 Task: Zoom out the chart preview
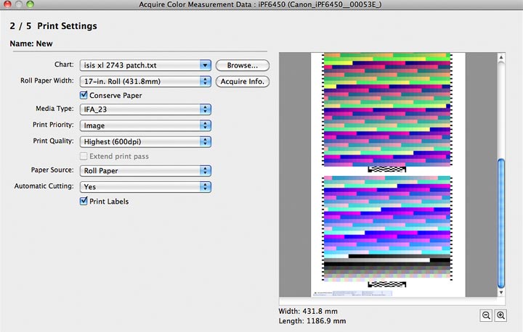pyautogui.click(x=486, y=315)
